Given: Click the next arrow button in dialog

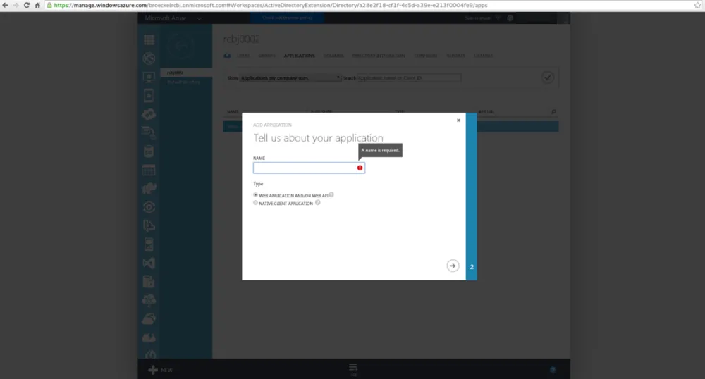Looking at the screenshot, I should tap(453, 266).
